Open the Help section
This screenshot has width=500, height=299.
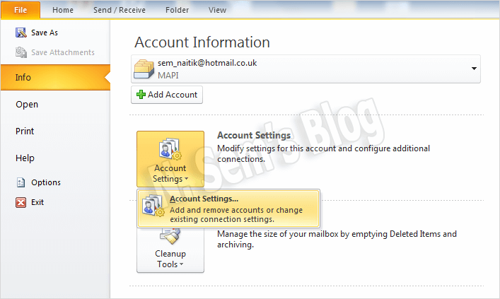pyautogui.click(x=25, y=158)
